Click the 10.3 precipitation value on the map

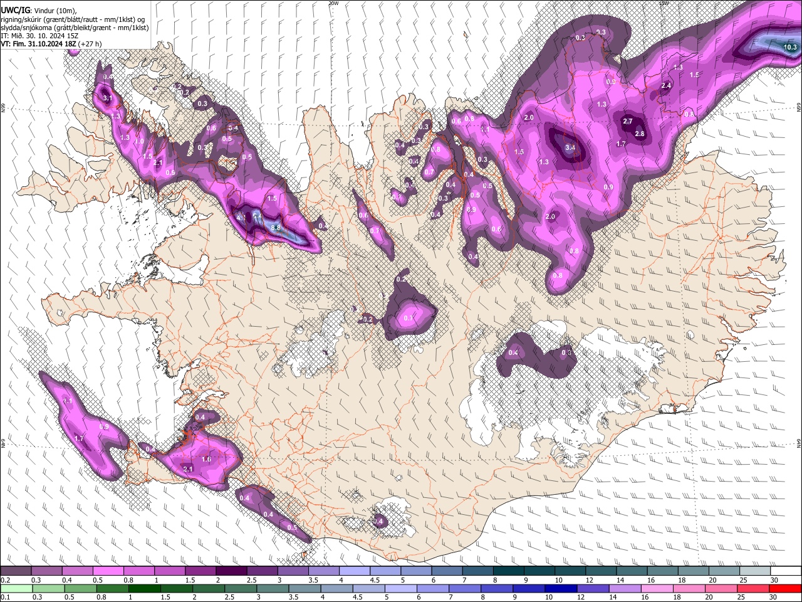pos(790,47)
